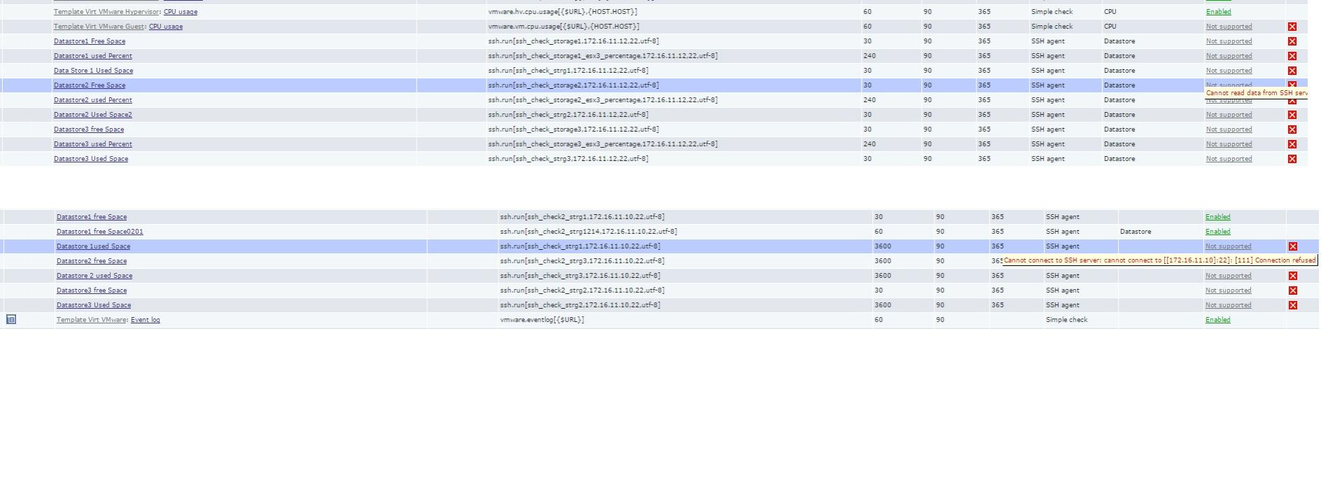Image resolution: width=1328 pixels, height=504 pixels.
Task: Click the red X in the ssh_check2_strg2,172.16.11.10 row
Action: click(1293, 290)
